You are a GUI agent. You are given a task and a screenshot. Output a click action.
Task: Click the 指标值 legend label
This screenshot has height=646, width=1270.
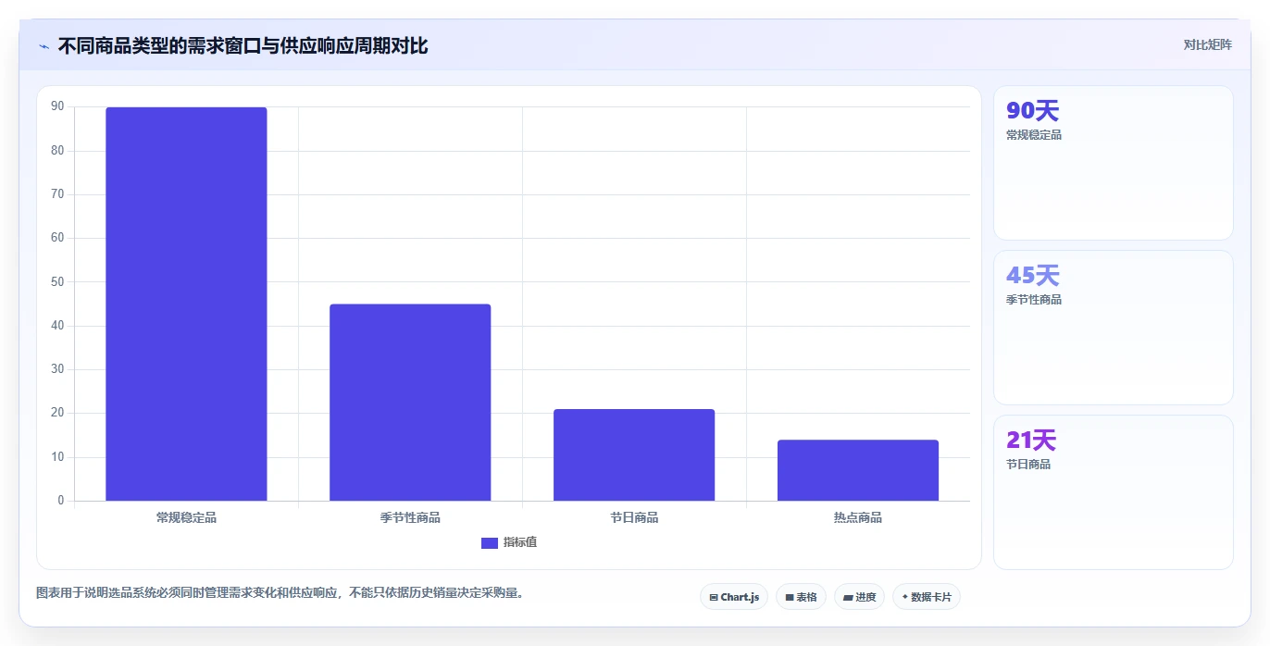519,542
